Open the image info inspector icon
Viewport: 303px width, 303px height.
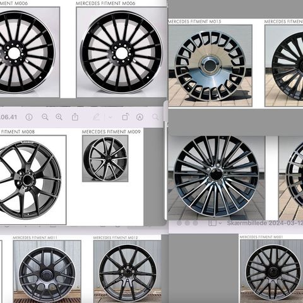[x=29, y=117]
